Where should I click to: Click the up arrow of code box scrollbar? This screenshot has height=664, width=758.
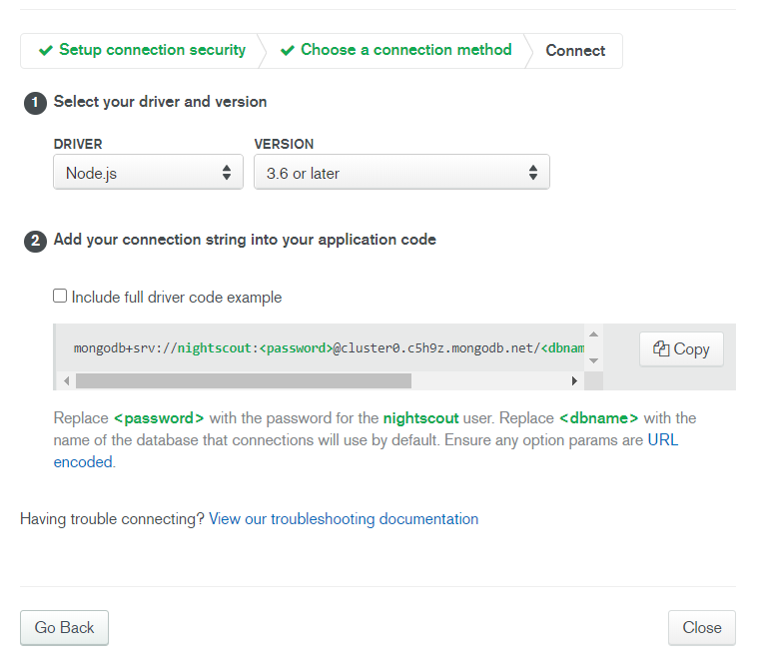tap(593, 333)
